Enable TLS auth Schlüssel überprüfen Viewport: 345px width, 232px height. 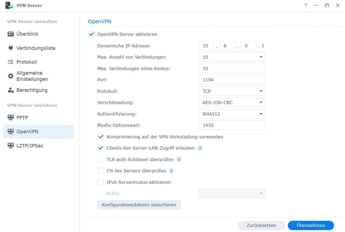[x=101, y=159]
